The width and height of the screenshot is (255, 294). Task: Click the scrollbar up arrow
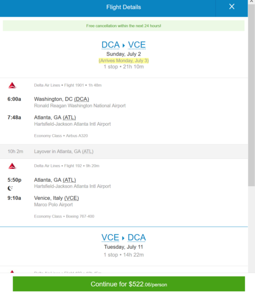tap(251, 2)
